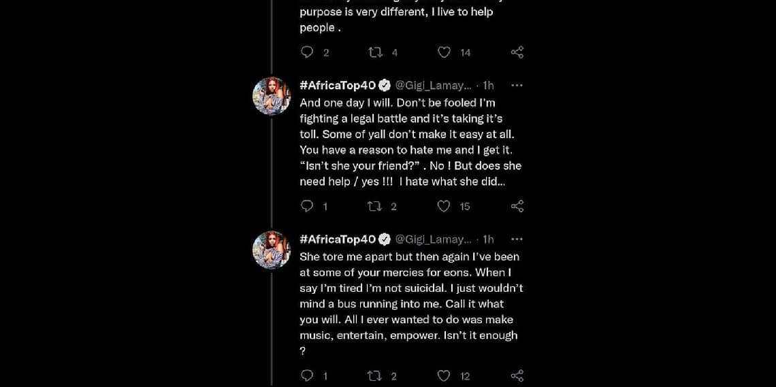Share the tweet ending "live to help people"
Screen dimensions: 776x387
pyautogui.click(x=517, y=52)
